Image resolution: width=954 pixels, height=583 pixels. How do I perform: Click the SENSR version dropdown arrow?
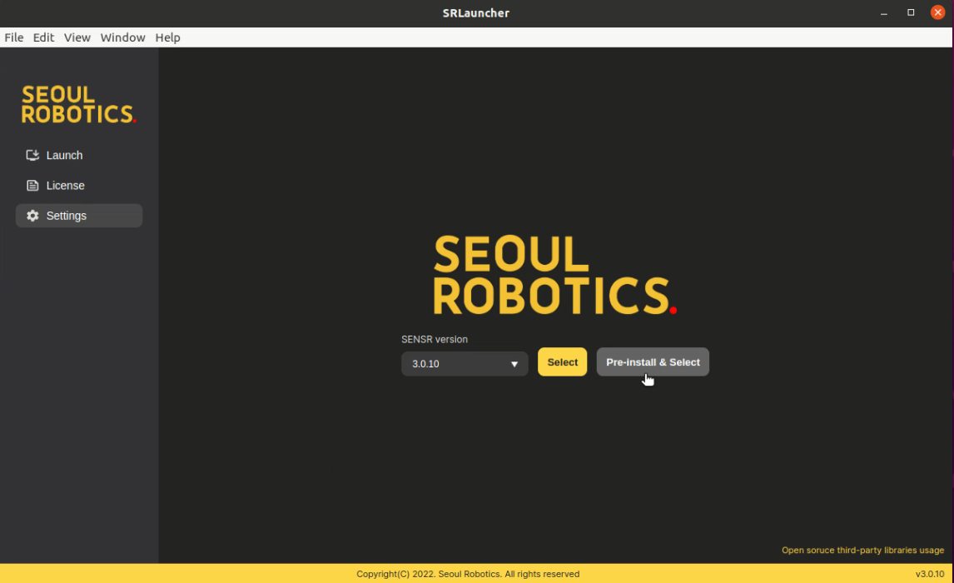click(514, 364)
